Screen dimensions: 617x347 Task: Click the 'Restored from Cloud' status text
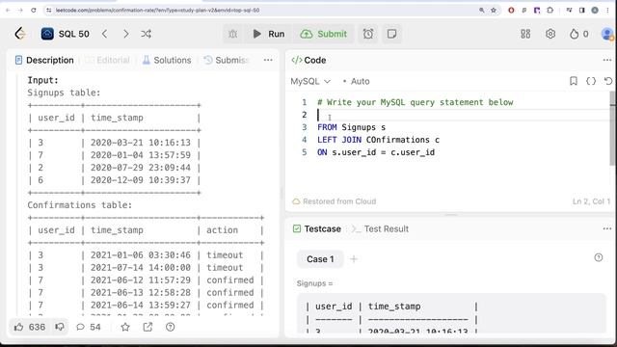[339, 201]
